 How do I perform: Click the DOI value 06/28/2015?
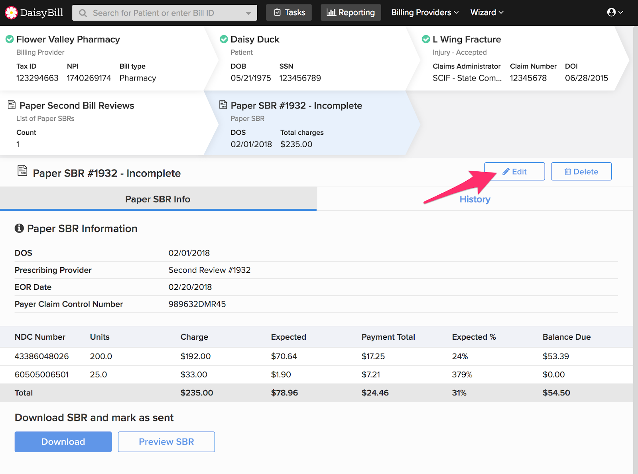click(587, 78)
